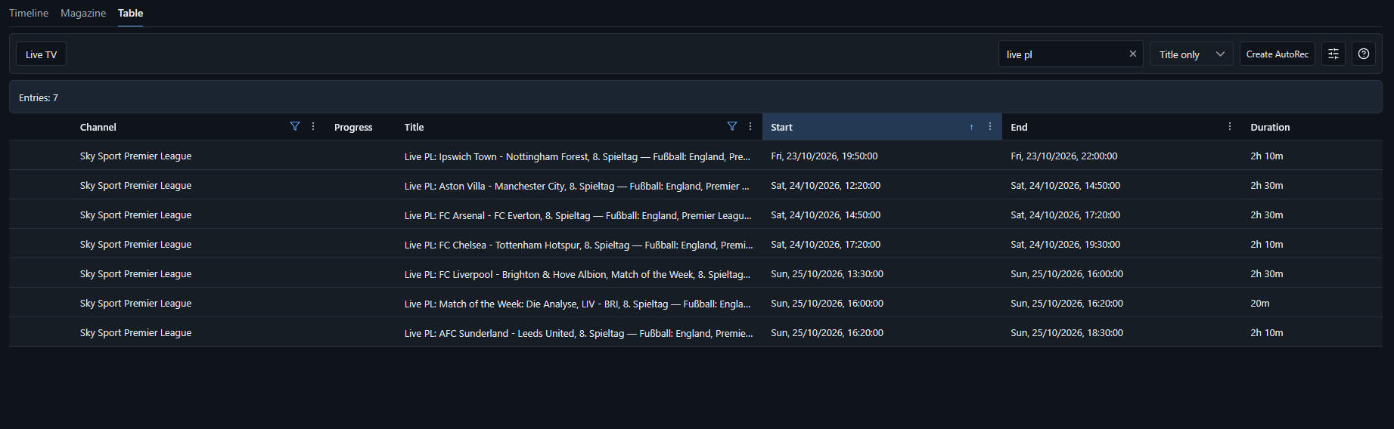Click start time Fri, 23/10/2026, 19:50:00
The image size is (1394, 429).
pyautogui.click(x=824, y=156)
